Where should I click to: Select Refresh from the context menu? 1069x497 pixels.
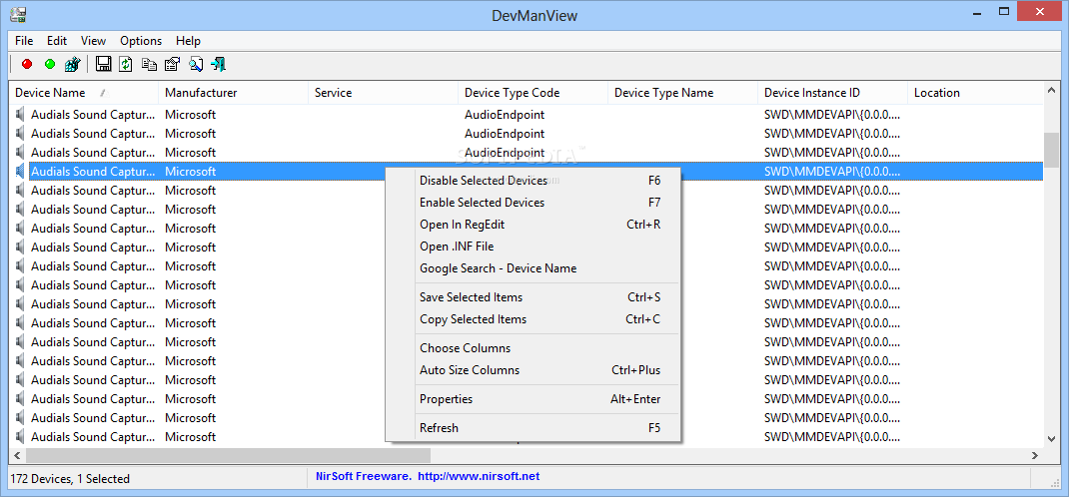[x=534, y=427]
